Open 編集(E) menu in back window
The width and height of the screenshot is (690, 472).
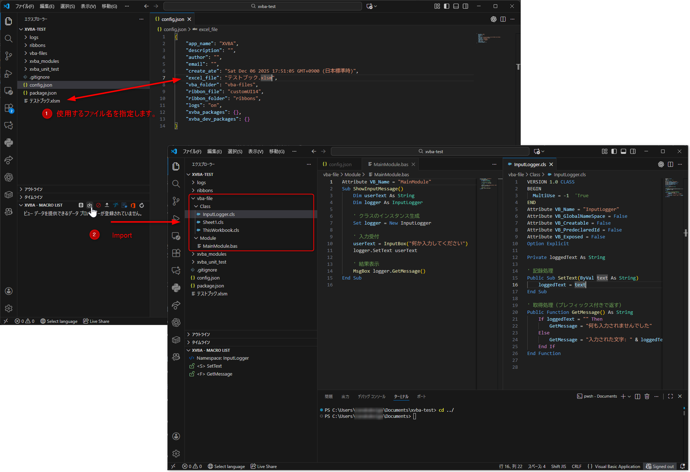[x=47, y=6]
